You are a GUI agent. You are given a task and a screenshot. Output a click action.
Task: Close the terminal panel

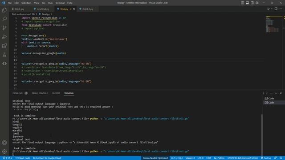click(x=281, y=93)
